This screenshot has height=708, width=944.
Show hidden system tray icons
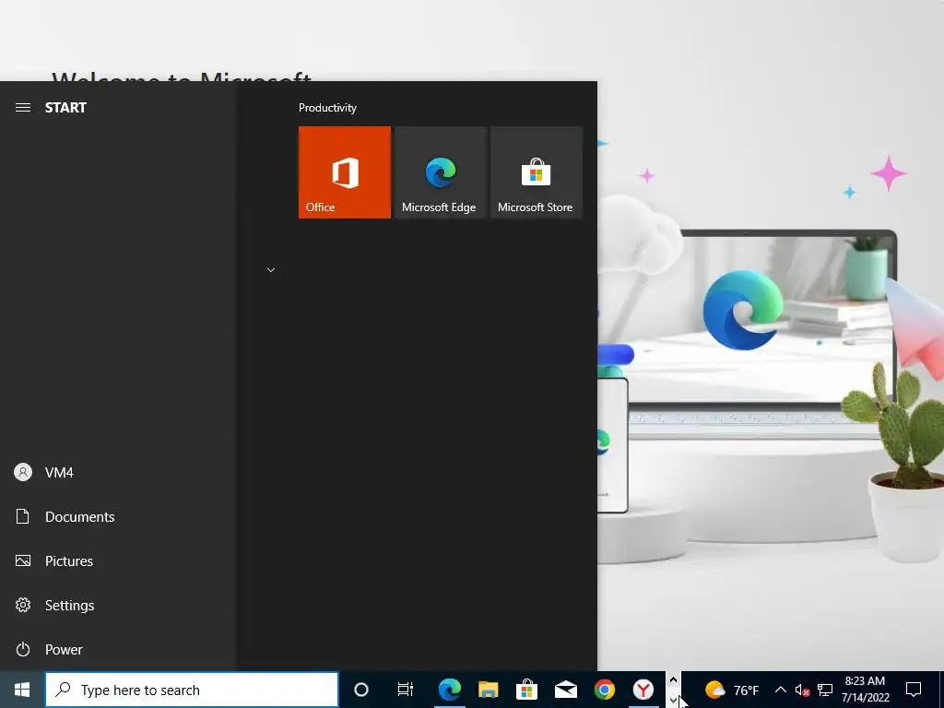pyautogui.click(x=780, y=690)
